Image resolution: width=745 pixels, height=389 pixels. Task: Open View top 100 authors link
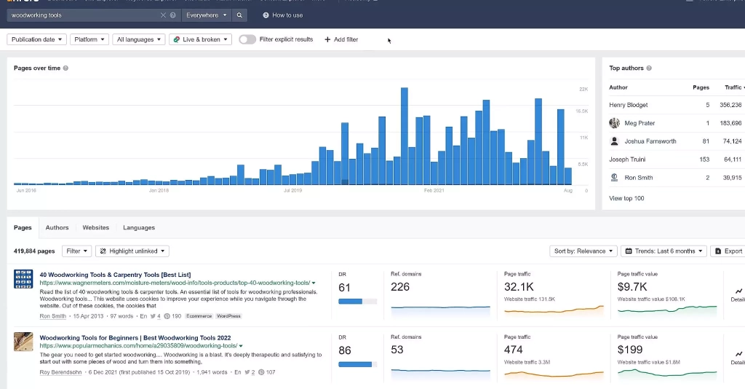[x=626, y=198]
